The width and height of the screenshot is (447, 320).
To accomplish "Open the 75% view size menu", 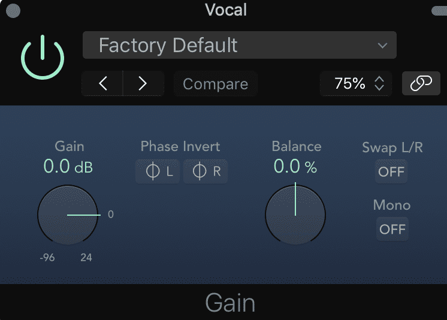I will pos(355,84).
